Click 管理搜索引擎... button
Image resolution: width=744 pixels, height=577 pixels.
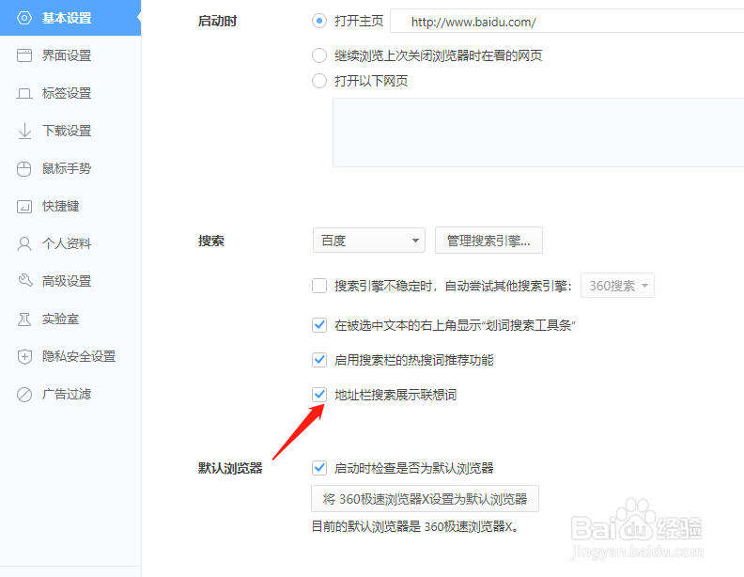(x=488, y=241)
